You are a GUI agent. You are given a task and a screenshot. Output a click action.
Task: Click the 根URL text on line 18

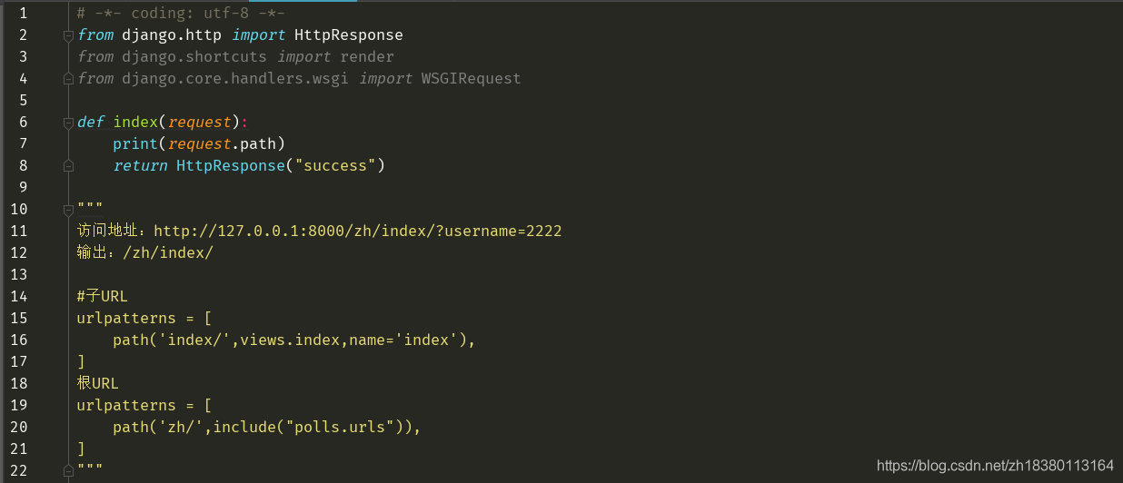click(98, 383)
